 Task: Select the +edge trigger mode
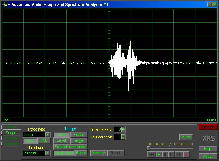[x=79, y=134]
